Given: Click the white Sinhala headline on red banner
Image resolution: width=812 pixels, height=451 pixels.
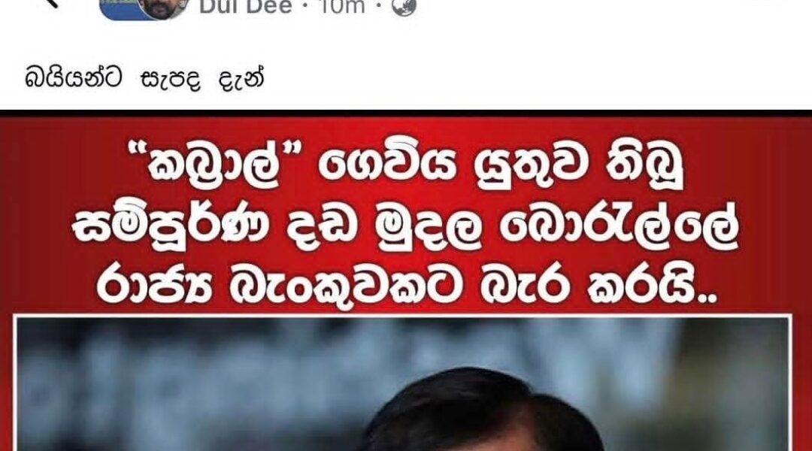Looking at the screenshot, I should click(406, 225).
